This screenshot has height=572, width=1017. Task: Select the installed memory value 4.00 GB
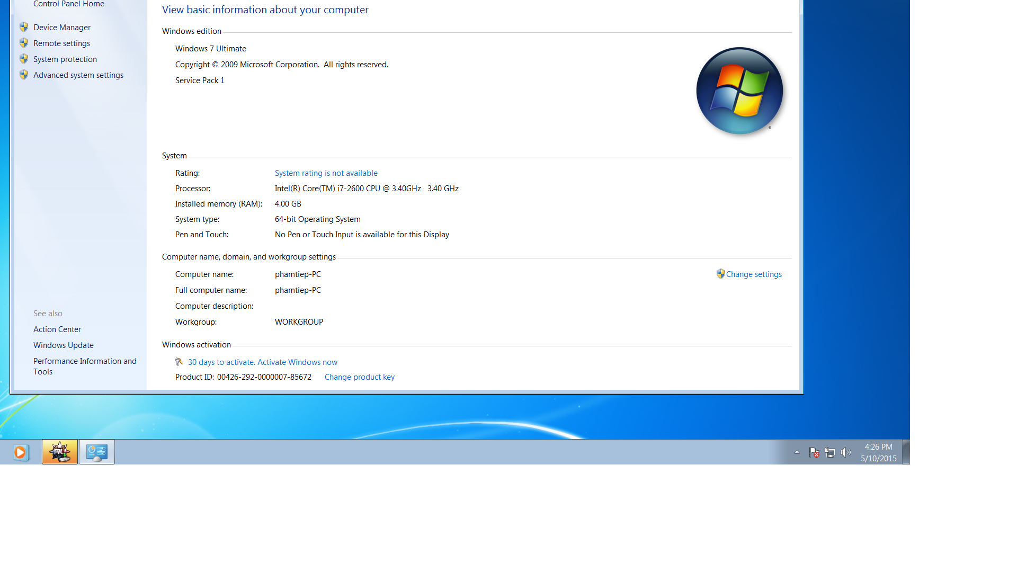pos(288,204)
